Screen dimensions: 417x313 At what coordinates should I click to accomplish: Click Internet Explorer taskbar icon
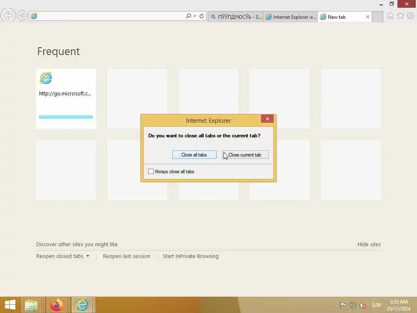tap(82, 305)
